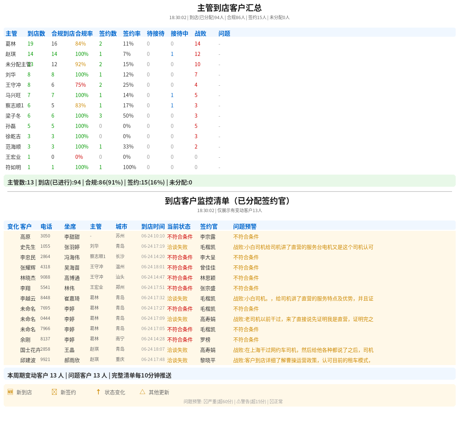Click the 主管到店客户汇总 title
The width and height of the screenshot is (459, 422).
pos(230,8)
